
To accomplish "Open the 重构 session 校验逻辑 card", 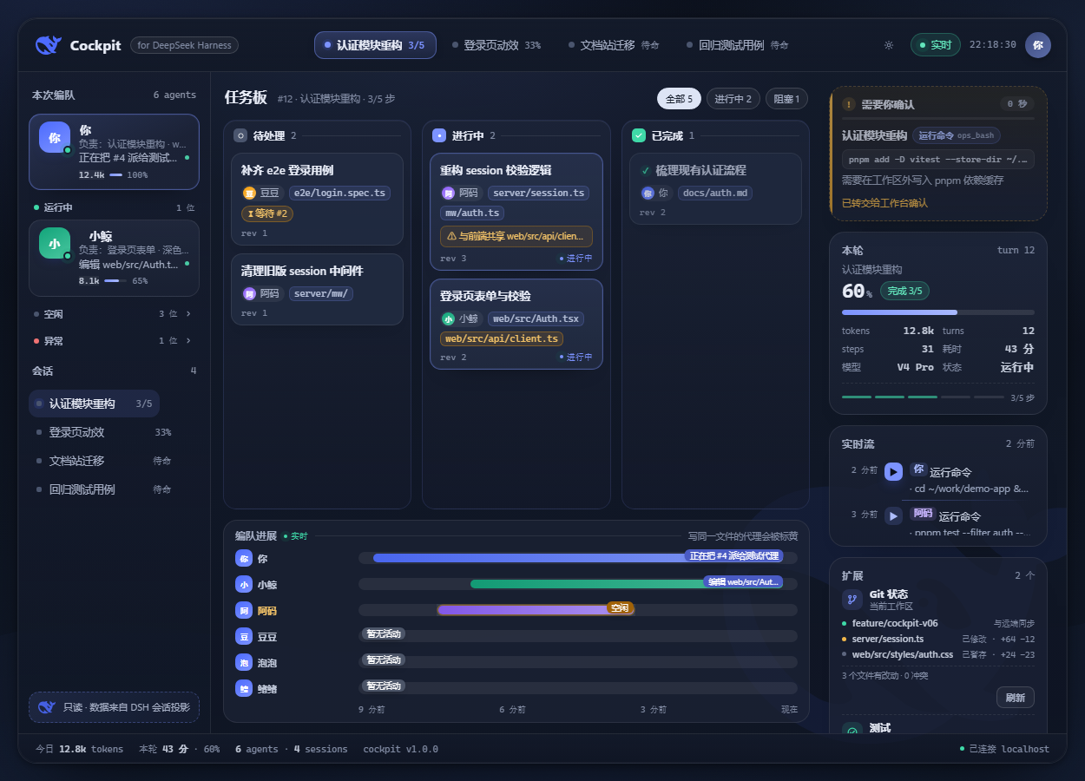I will [516, 213].
